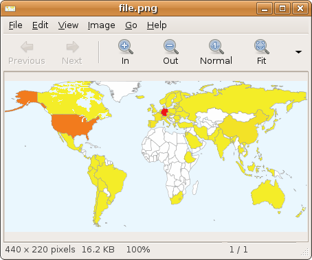
Task: Click the window resize grip corner
Action: click(304, 252)
